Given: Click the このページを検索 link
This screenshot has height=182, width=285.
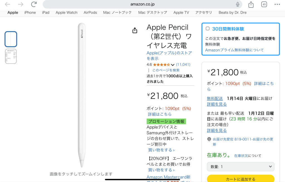Looking at the screenshot, I should click(x=166, y=70).
